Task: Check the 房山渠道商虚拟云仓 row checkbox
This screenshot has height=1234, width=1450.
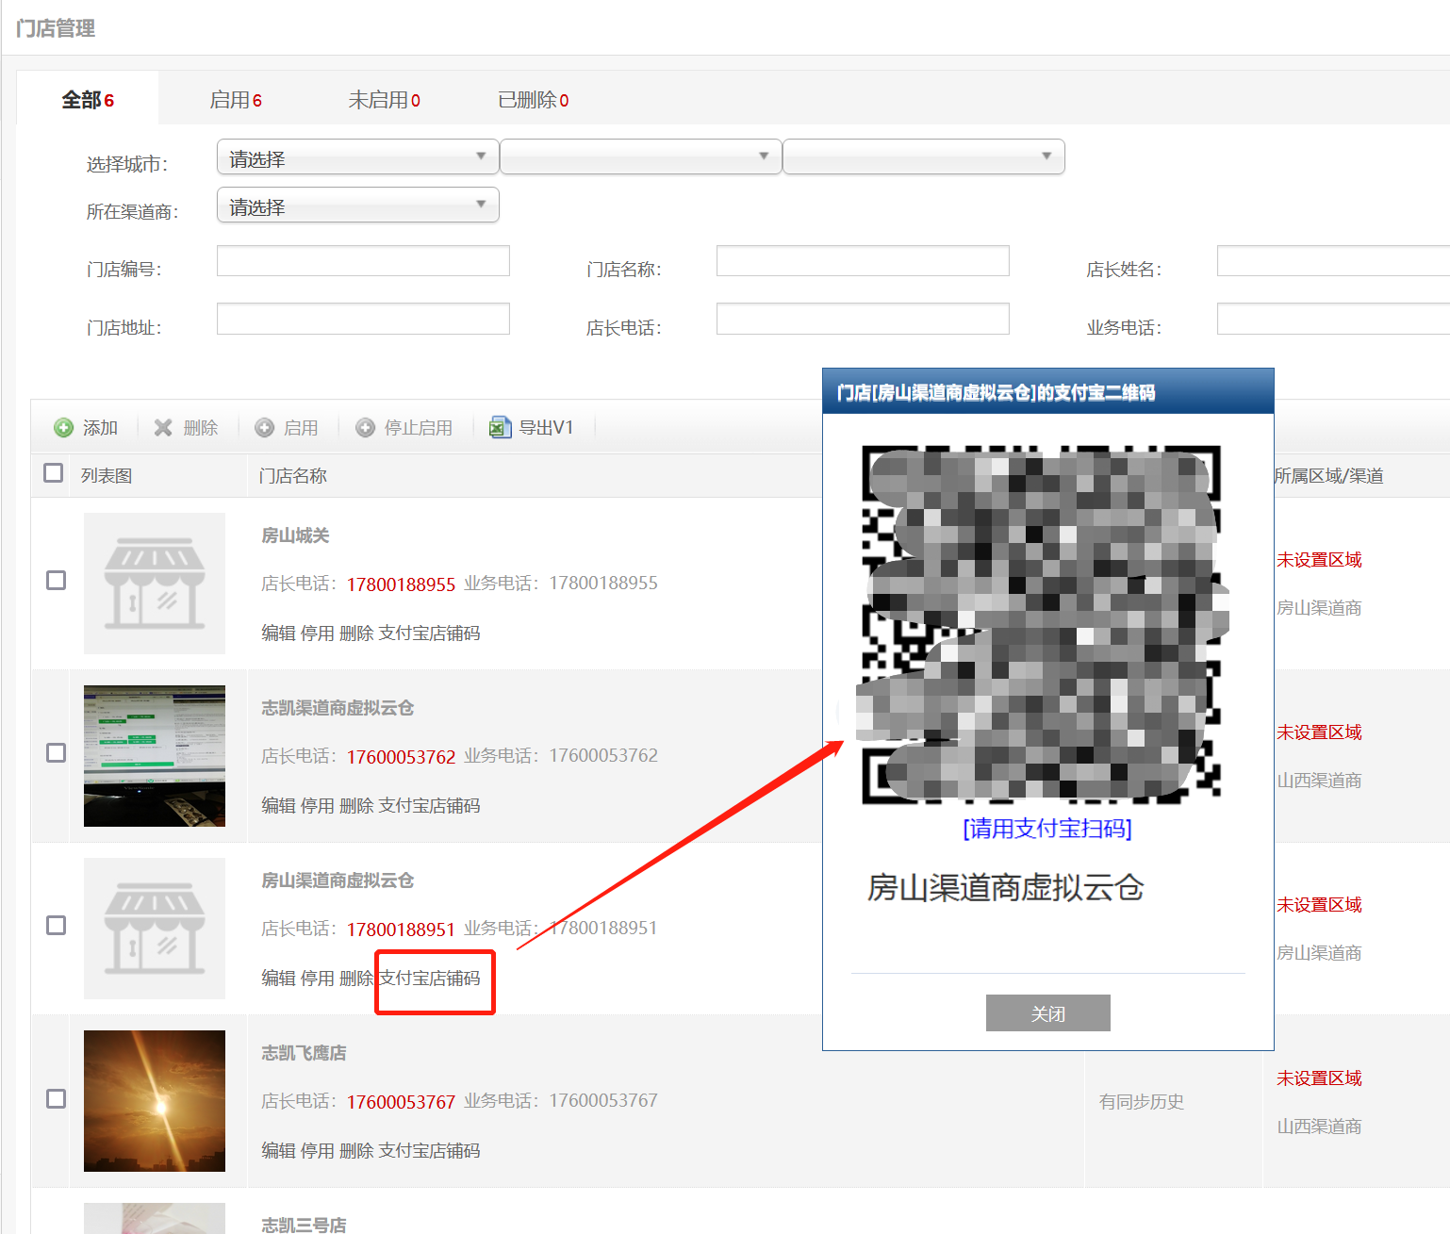Action: click(57, 926)
